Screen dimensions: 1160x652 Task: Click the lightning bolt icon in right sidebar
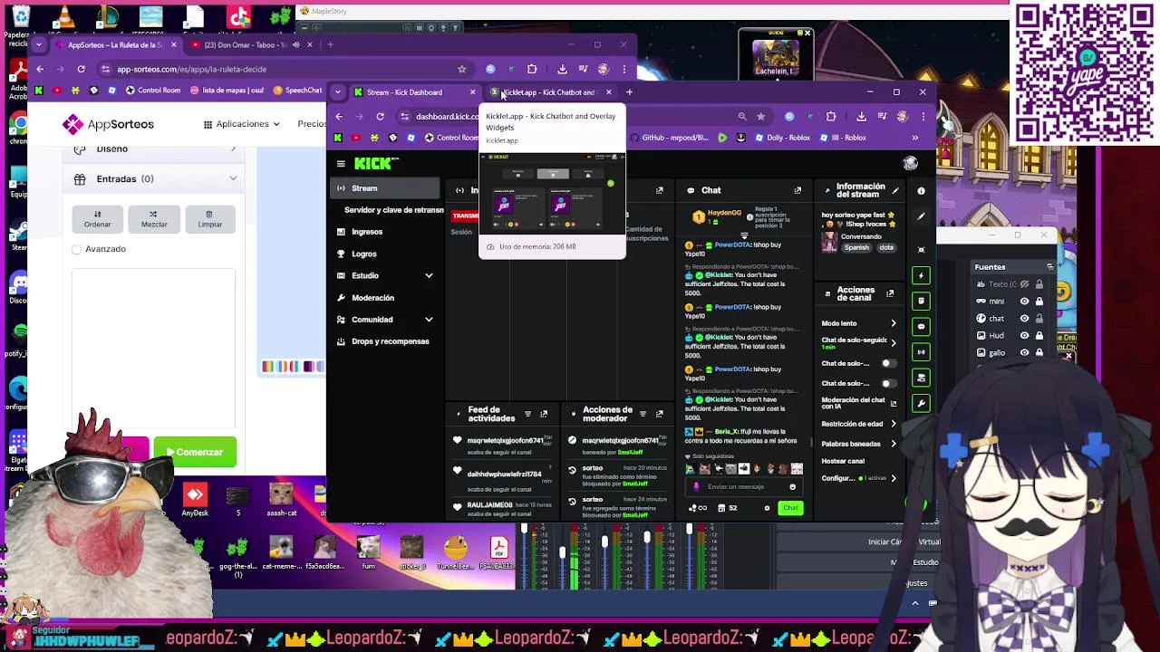(x=921, y=275)
